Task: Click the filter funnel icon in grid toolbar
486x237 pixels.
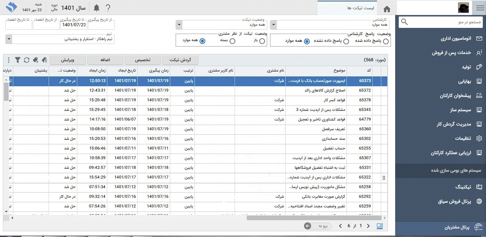Action: point(17,60)
